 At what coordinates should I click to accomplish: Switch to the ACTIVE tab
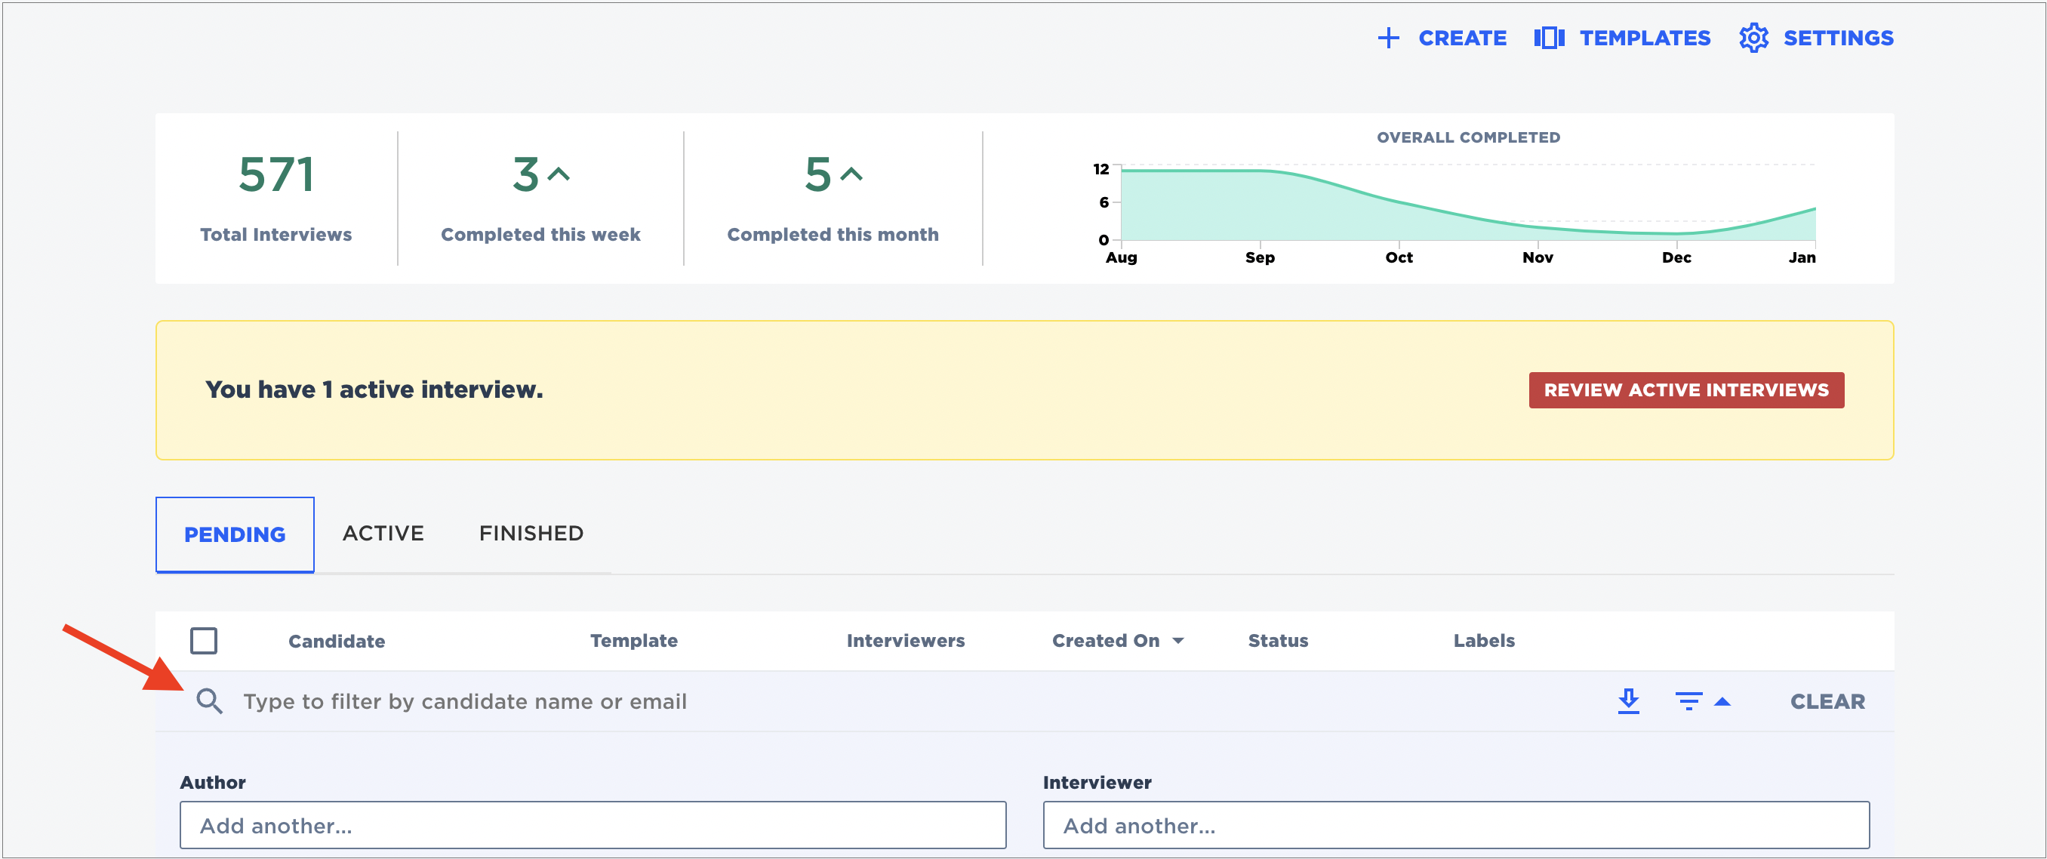coord(383,533)
